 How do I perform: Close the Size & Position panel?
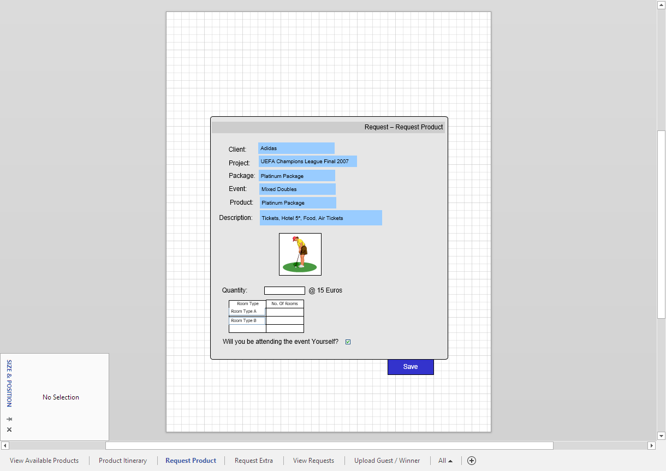tap(9, 430)
